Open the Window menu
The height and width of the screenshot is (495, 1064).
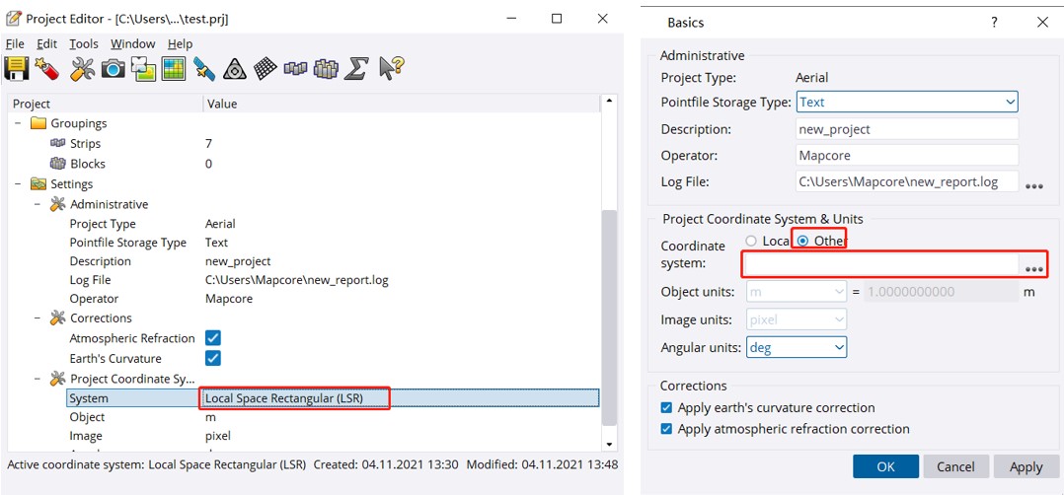click(x=132, y=44)
